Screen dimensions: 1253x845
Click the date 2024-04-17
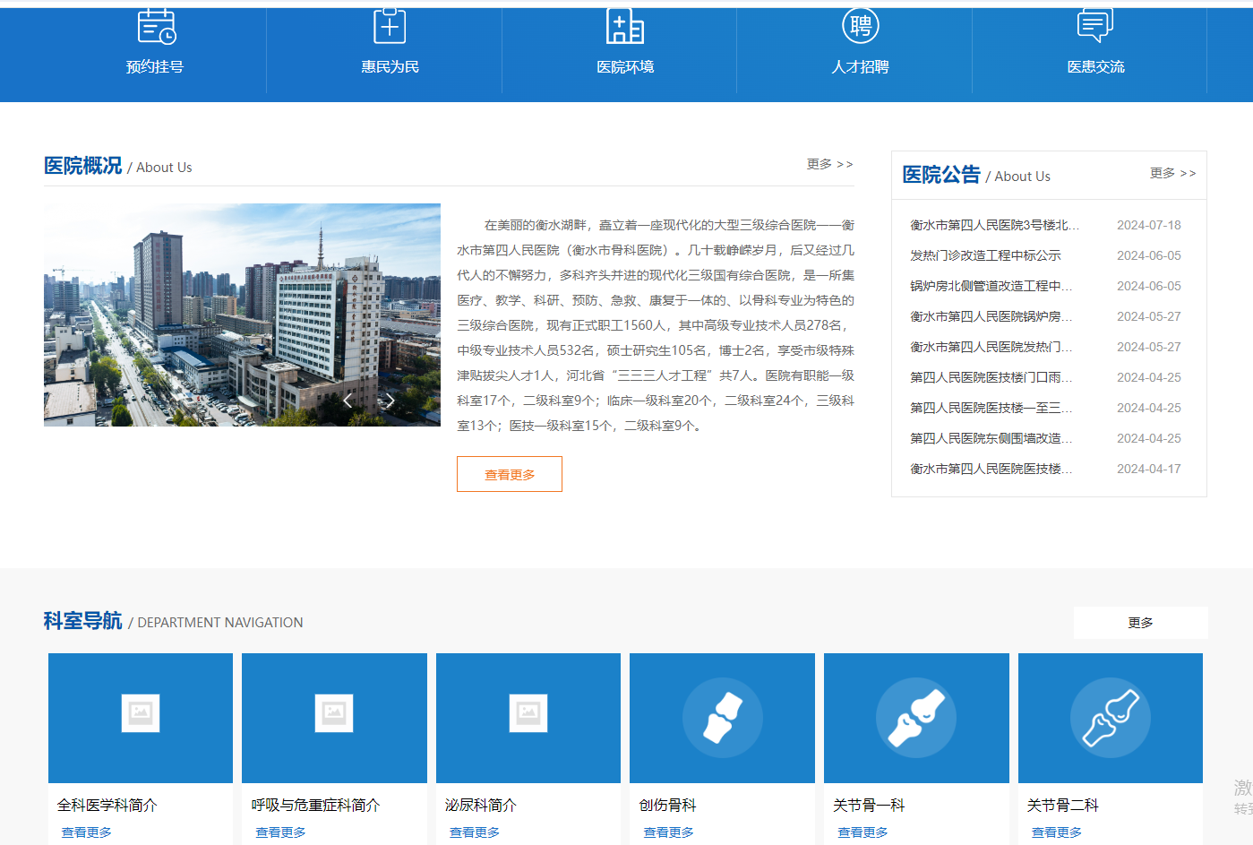tap(1149, 469)
